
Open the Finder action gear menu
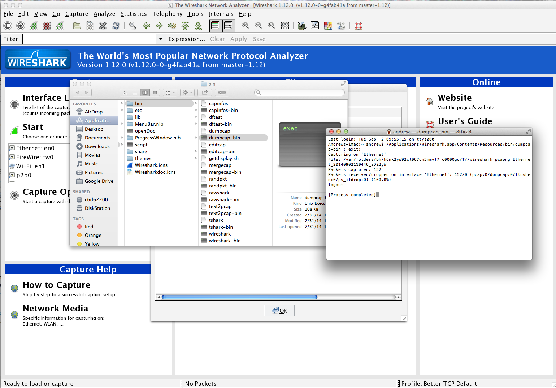click(x=187, y=92)
